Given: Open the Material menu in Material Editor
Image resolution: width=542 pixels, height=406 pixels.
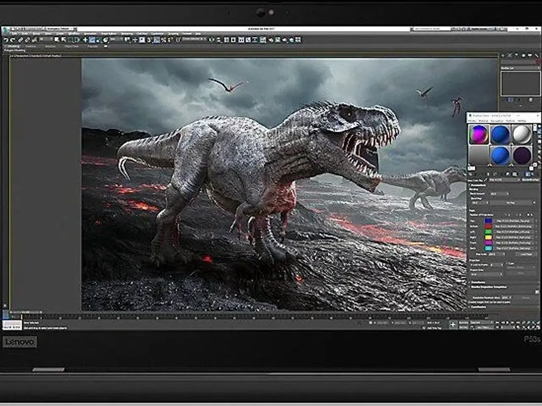Looking at the screenshot, I should point(484,121).
